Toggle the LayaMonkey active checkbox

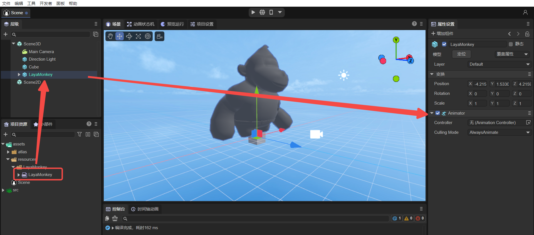[x=444, y=44]
